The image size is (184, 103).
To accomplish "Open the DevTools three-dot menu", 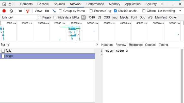I will (173, 4).
